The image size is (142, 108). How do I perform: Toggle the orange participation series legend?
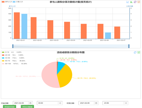(7, 2)
